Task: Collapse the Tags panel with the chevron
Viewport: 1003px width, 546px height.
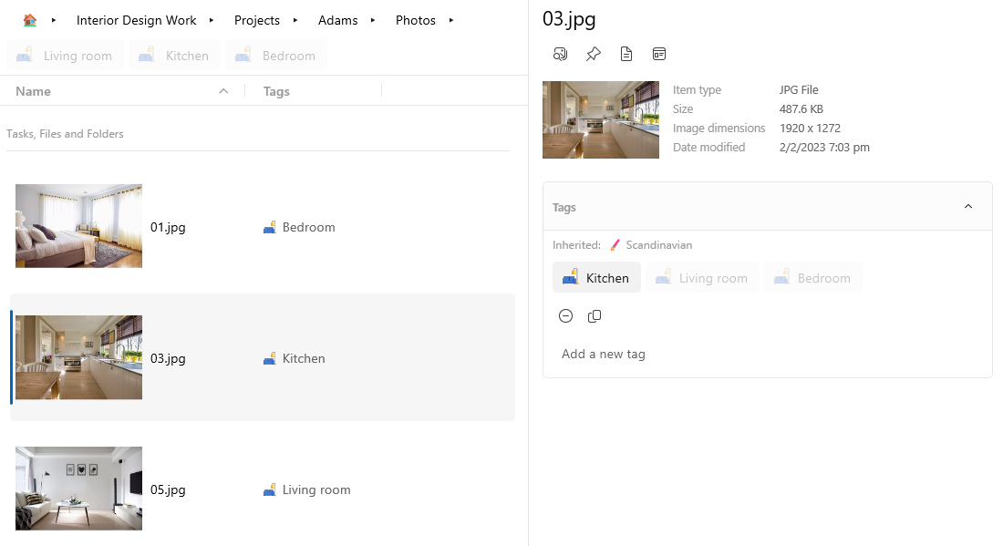Action: pos(968,207)
